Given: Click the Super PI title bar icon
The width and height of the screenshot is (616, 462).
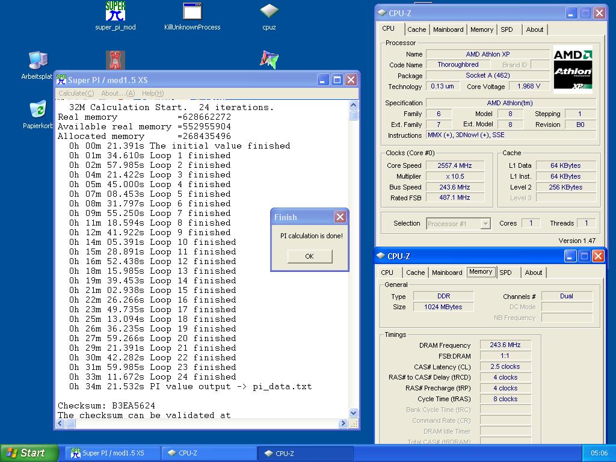Looking at the screenshot, I should tap(61, 80).
